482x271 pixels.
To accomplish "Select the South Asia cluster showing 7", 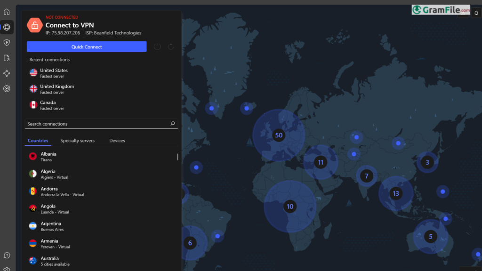I will click(366, 176).
